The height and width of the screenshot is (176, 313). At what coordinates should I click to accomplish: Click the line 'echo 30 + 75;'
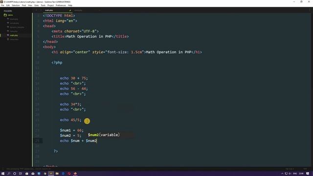pyautogui.click(x=74, y=78)
